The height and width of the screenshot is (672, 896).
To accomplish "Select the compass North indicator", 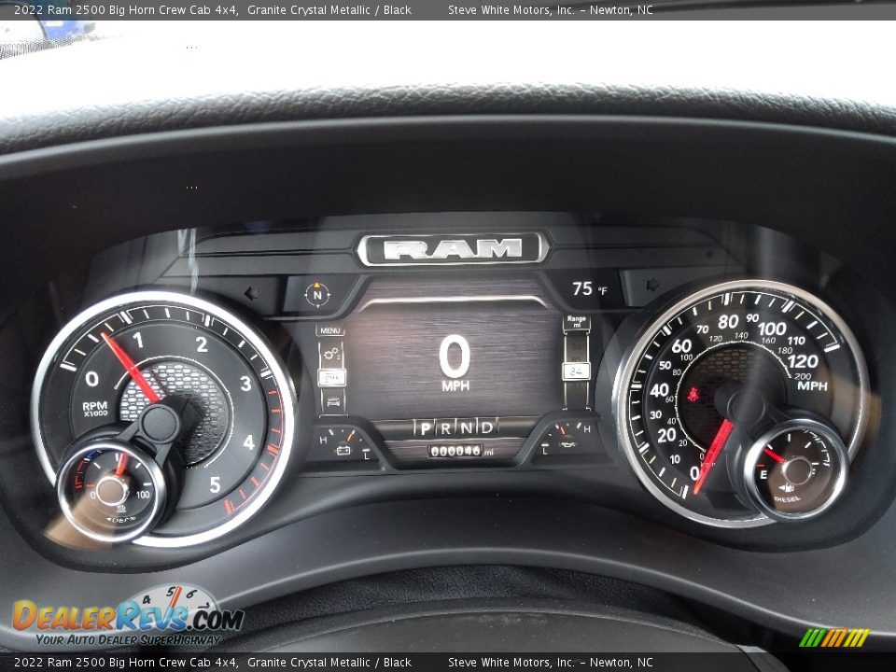I will tap(316, 294).
